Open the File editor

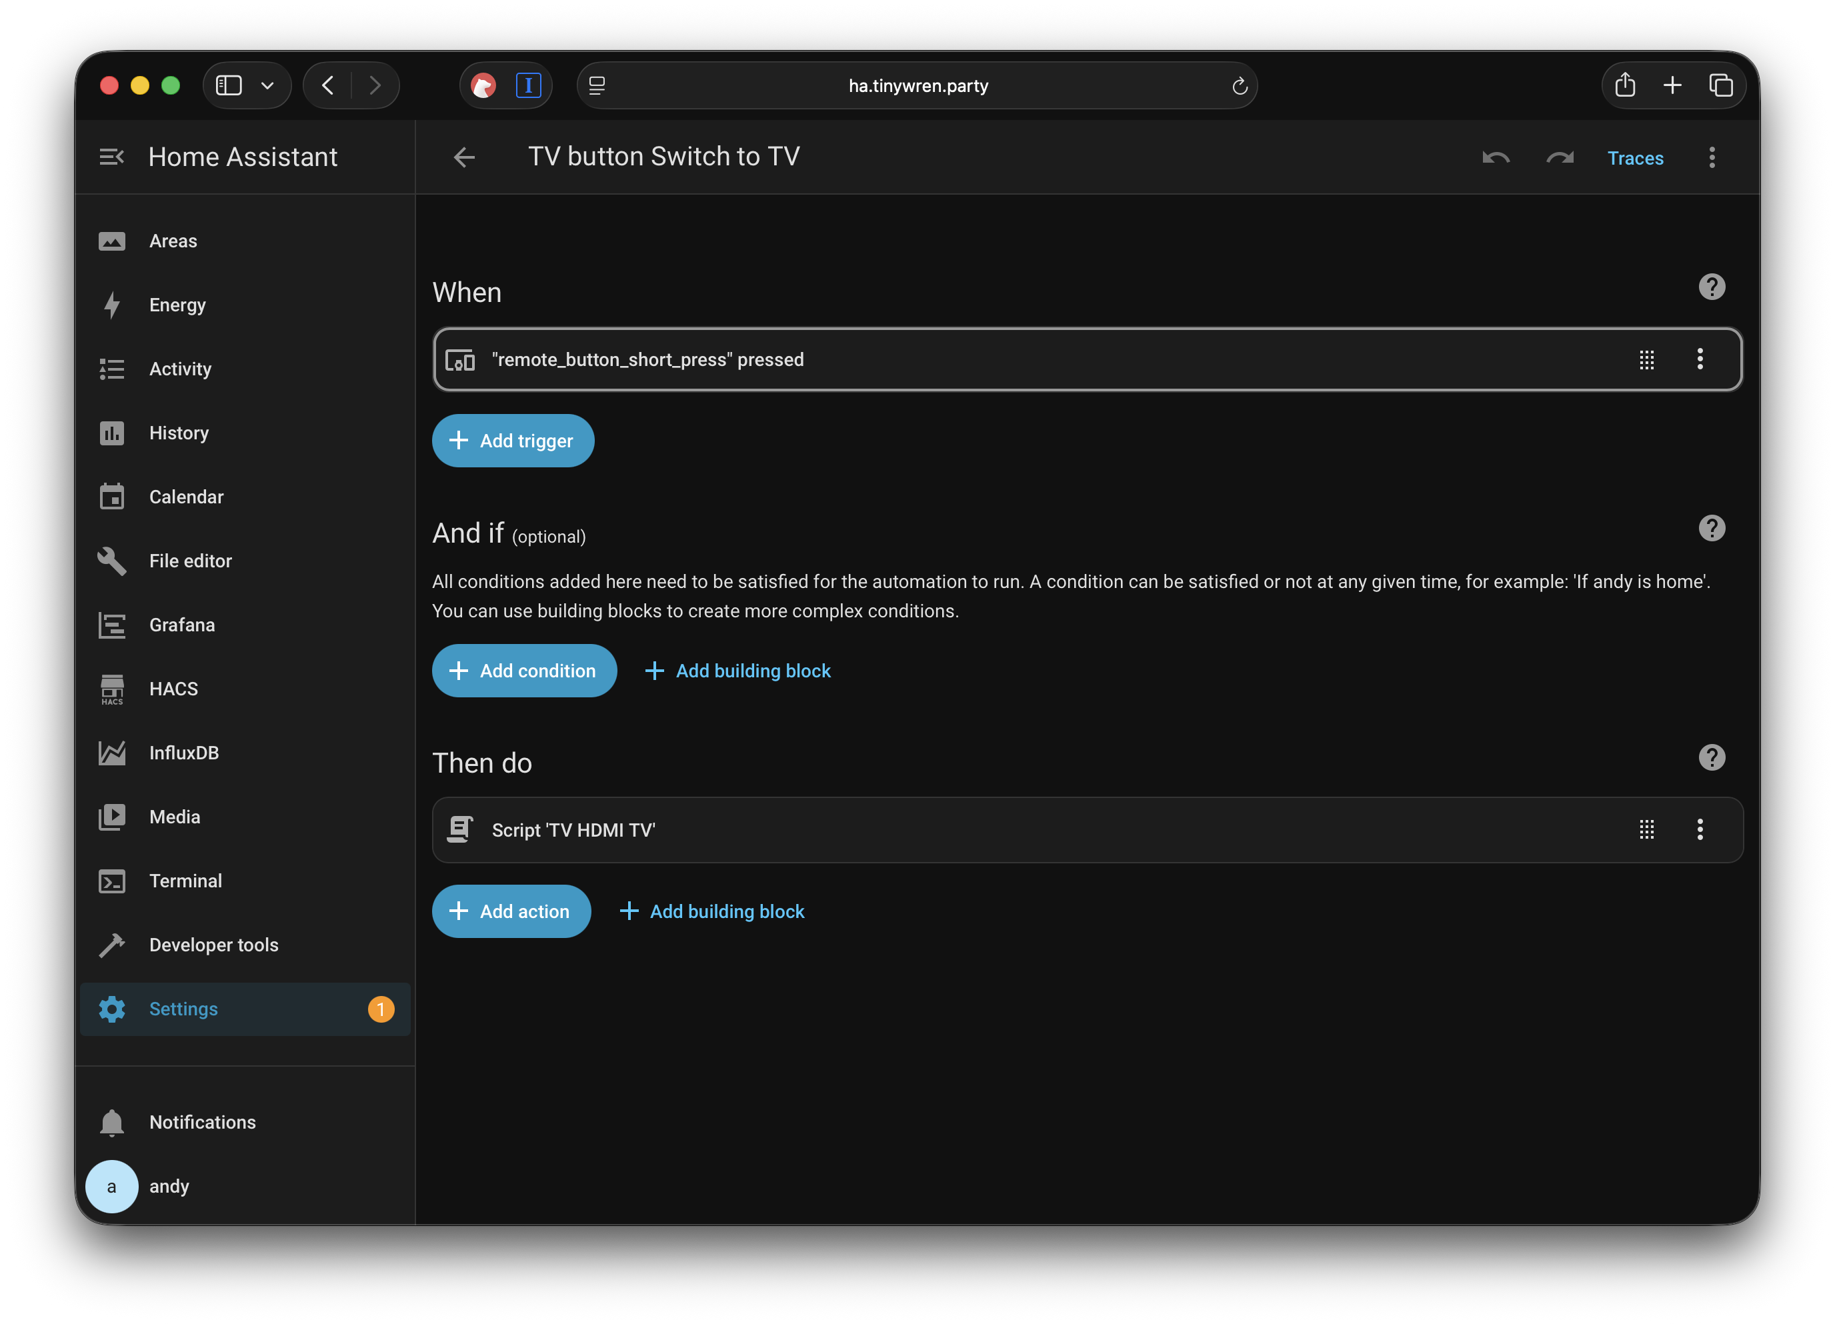click(x=189, y=561)
